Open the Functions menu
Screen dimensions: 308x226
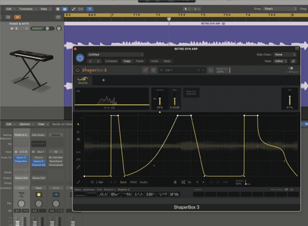coord(26,9)
